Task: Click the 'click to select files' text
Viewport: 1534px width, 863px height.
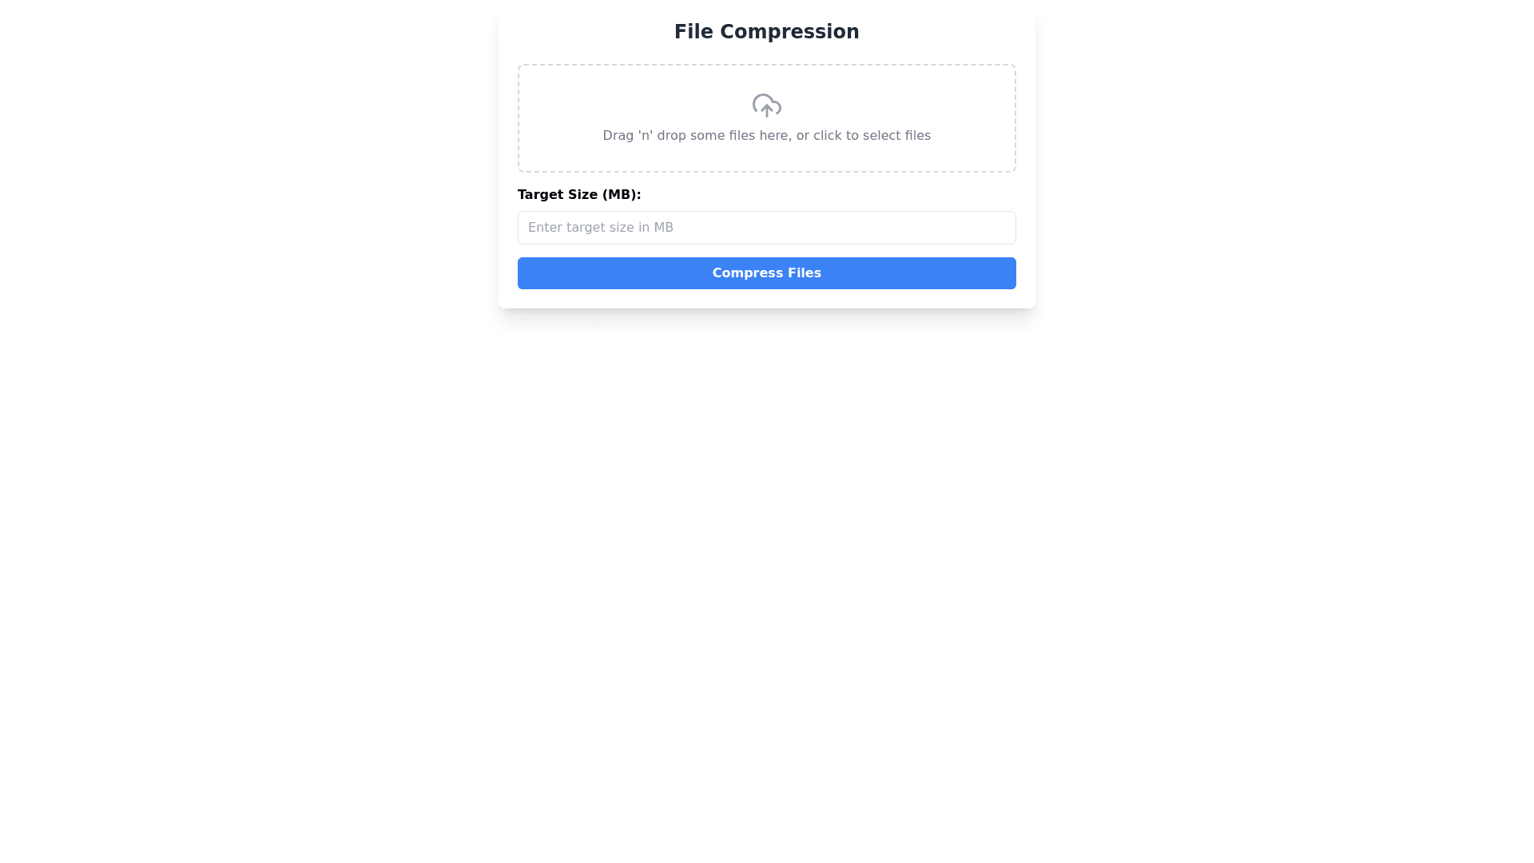Action: pos(872,136)
